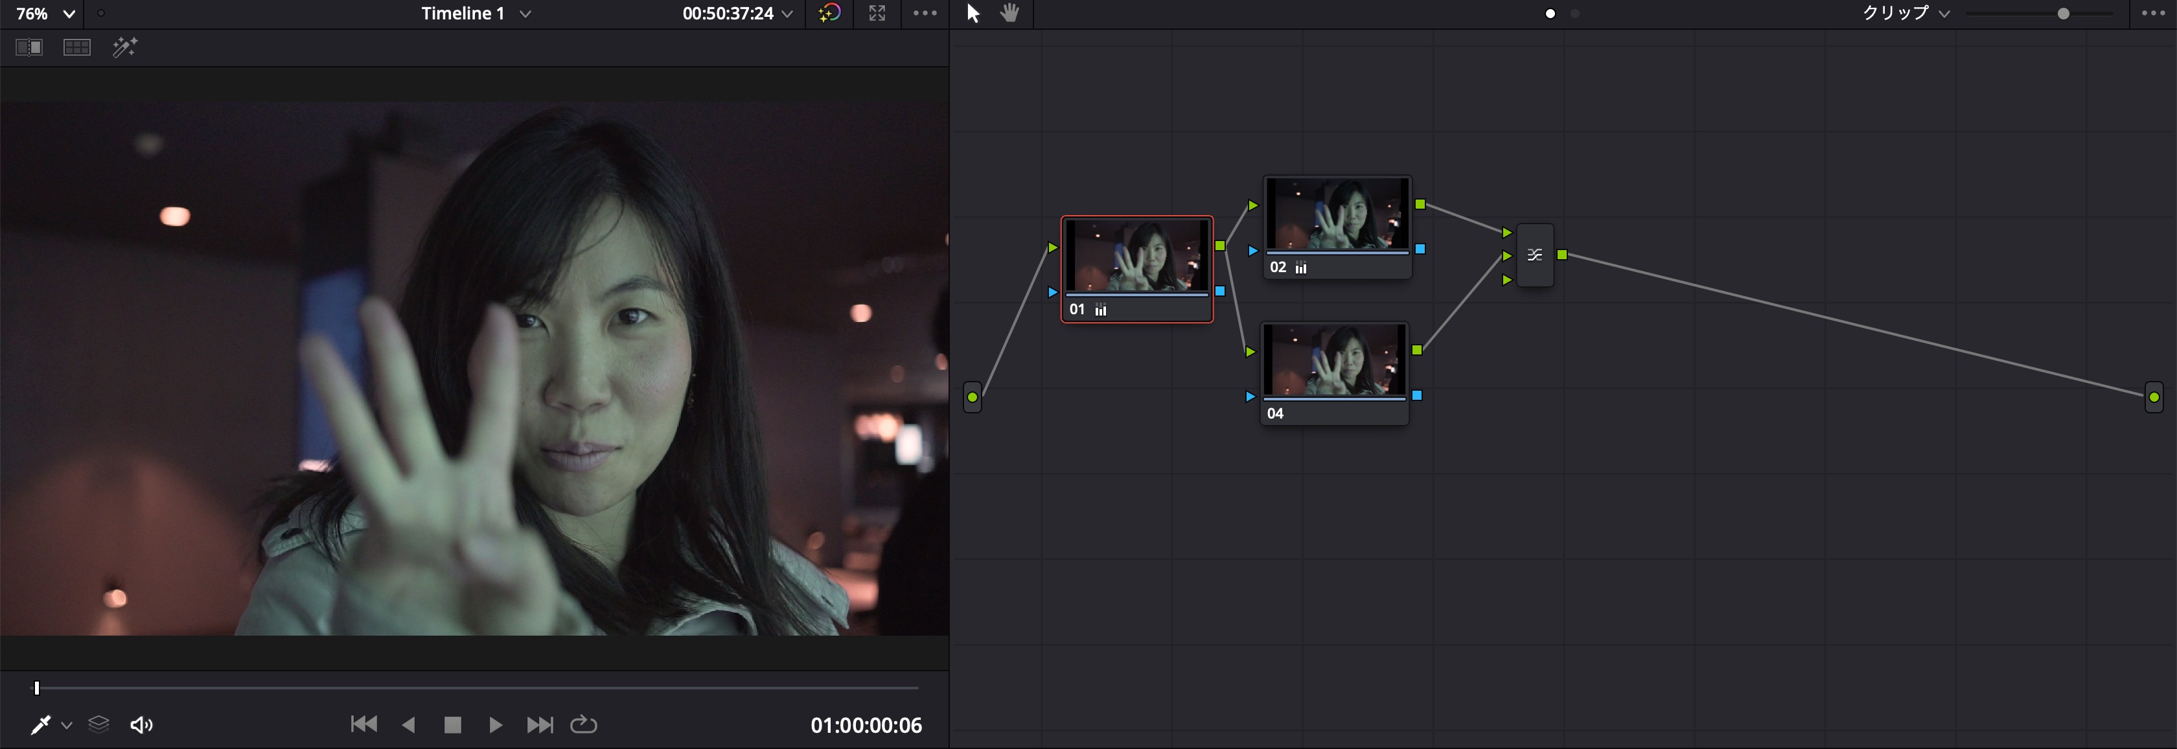
Task: Click the image wipe grid icon
Action: pyautogui.click(x=77, y=47)
